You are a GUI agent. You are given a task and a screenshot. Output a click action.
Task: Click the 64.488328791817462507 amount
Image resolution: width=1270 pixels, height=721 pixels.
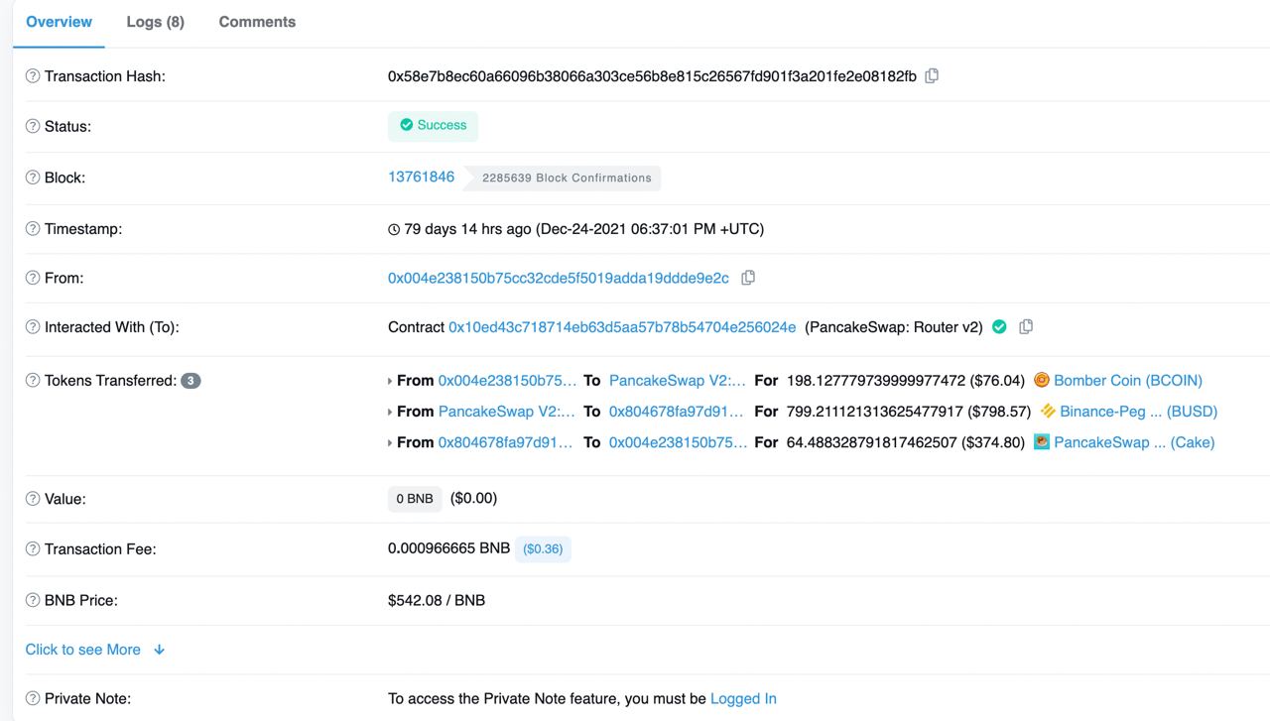(x=872, y=441)
